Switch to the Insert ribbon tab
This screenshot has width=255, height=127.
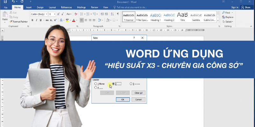[29, 7]
